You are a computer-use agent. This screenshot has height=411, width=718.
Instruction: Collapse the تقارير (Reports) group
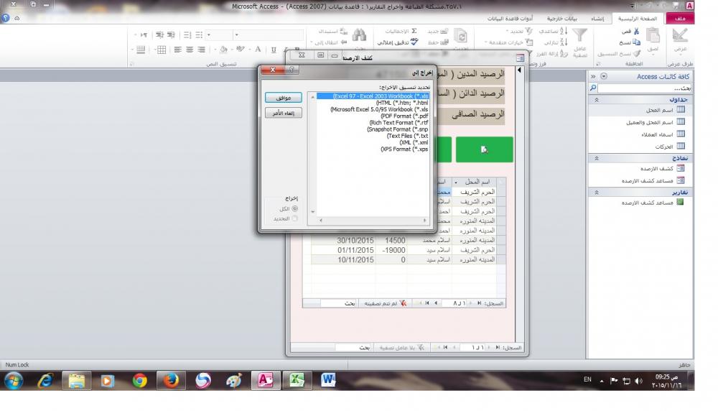click(596, 193)
